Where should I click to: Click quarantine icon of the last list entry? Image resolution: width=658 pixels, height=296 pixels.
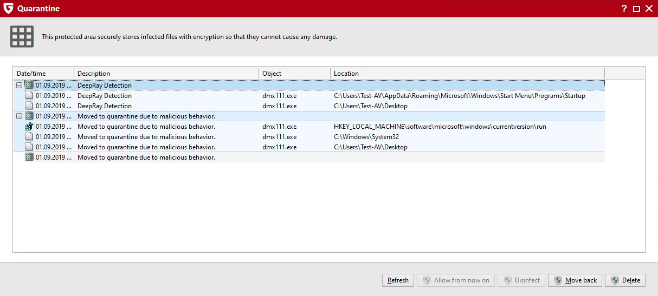(29, 157)
